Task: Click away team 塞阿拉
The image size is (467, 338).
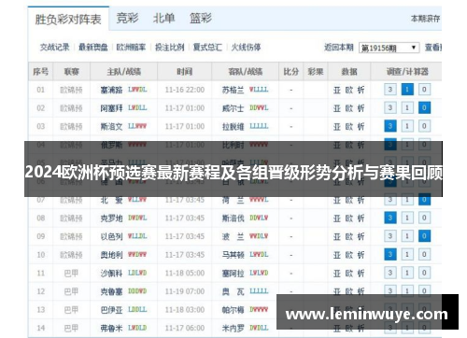Action: click(233, 274)
